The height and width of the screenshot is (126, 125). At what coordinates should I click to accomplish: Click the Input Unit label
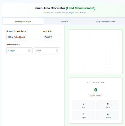47,31
